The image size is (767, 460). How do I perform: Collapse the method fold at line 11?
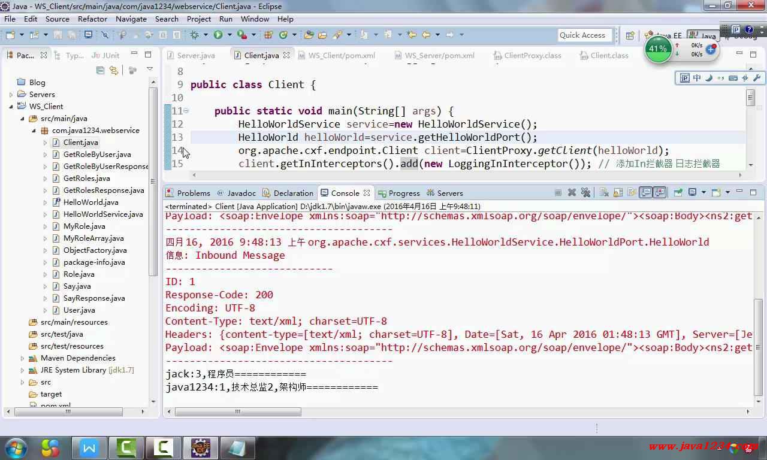[x=186, y=111]
